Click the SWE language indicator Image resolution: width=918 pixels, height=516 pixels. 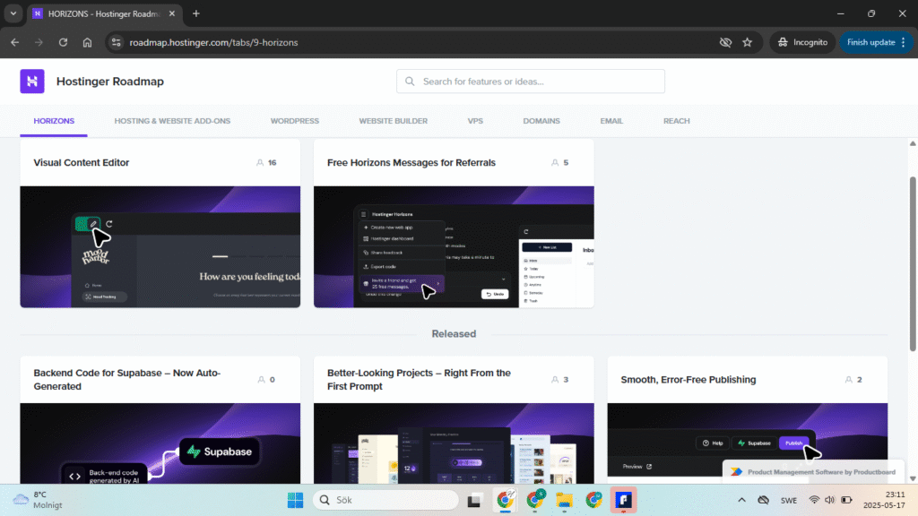pyautogui.click(x=789, y=500)
